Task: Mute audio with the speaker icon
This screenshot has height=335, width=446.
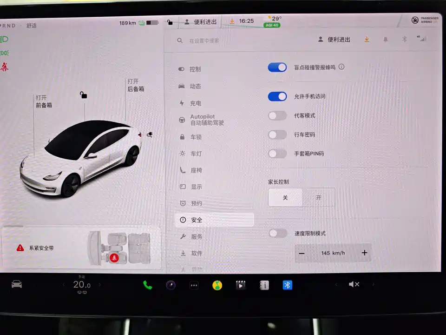Action: (x=354, y=284)
